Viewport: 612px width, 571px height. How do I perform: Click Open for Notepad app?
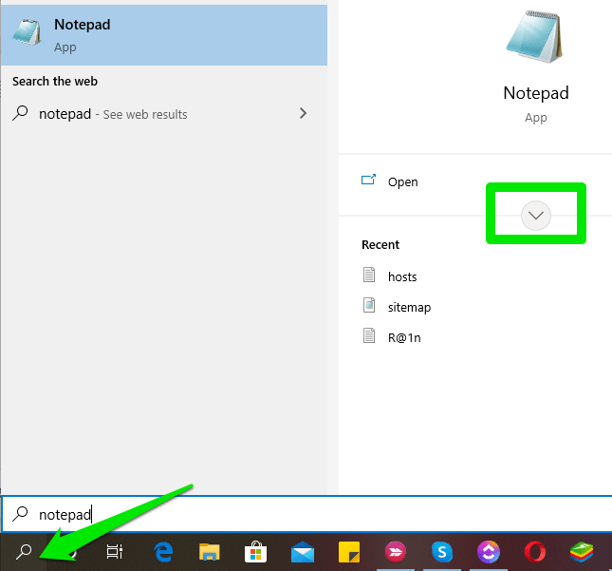[402, 181]
